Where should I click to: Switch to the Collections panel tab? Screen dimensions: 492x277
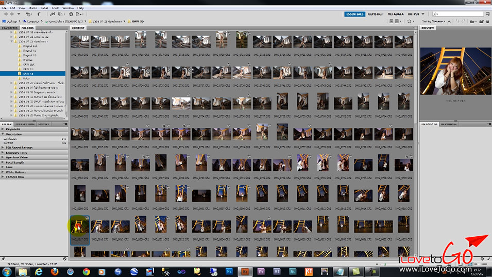25,124
